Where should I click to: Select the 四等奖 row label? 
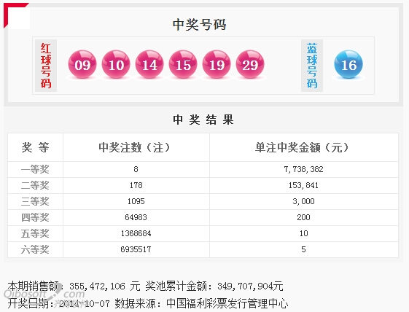coord(35,217)
